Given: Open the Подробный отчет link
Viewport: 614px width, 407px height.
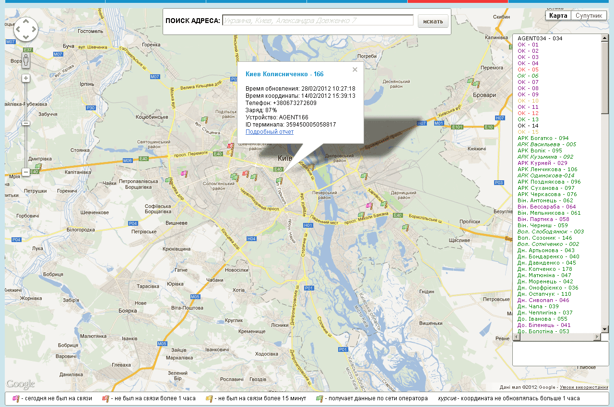Looking at the screenshot, I should pos(269,132).
